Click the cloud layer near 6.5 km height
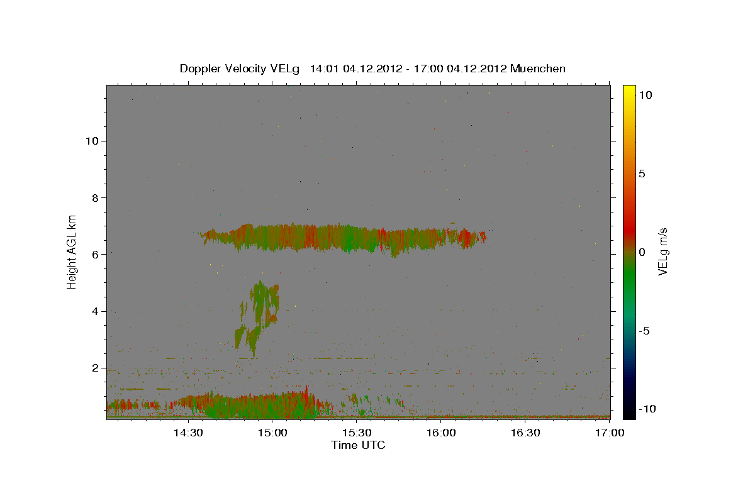The height and width of the screenshot is (503, 755). coord(343,239)
